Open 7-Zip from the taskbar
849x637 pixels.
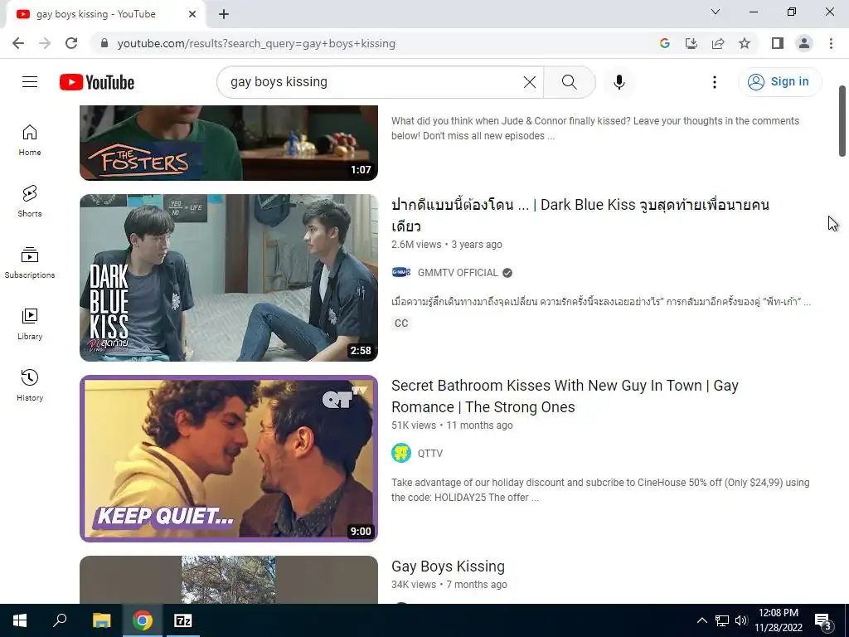pos(182,620)
